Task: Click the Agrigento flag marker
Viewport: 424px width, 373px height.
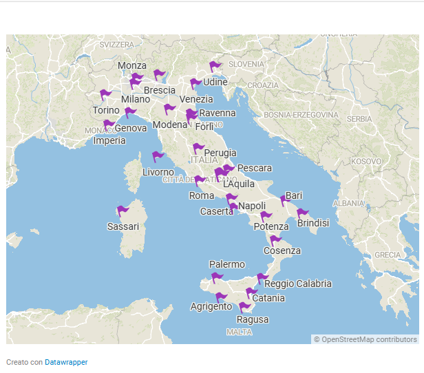Action: tap(222, 297)
